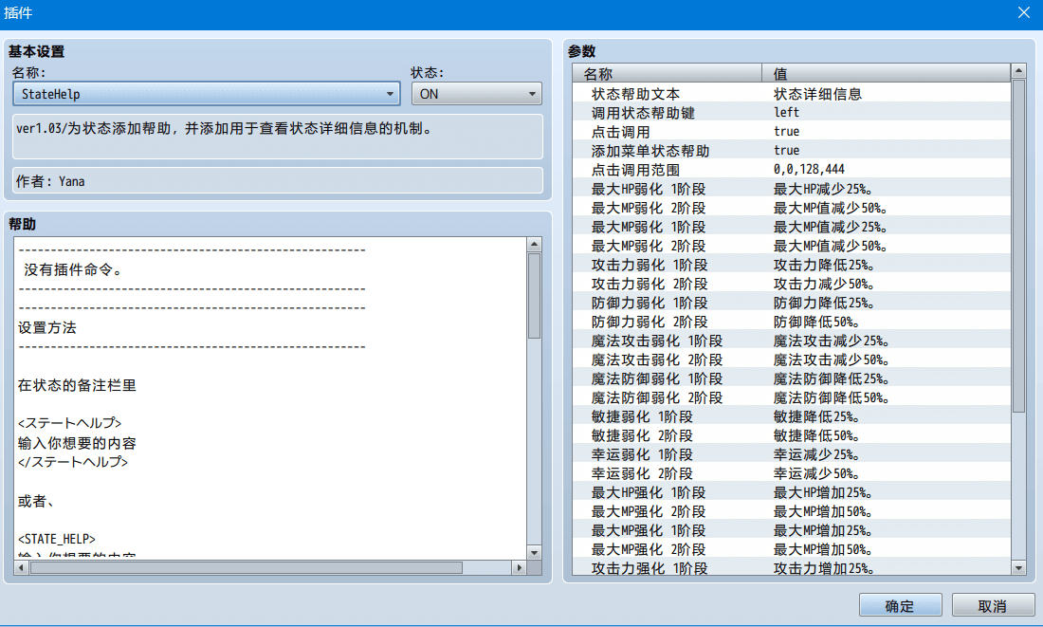
Task: Select the 最大HP强化 1阶段 parameter
Action: pyautogui.click(x=791, y=492)
